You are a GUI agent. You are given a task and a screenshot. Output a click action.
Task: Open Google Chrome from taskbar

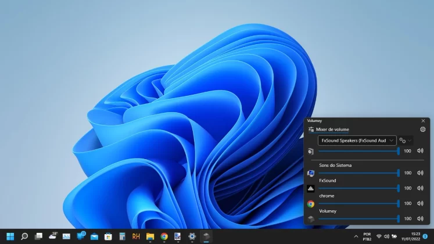164,236
